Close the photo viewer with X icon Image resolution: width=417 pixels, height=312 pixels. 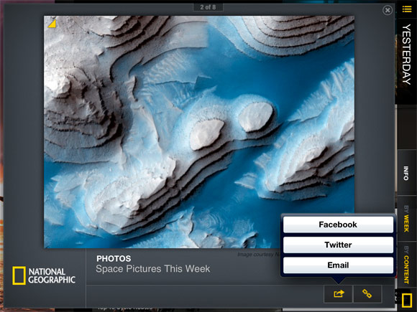(x=388, y=10)
